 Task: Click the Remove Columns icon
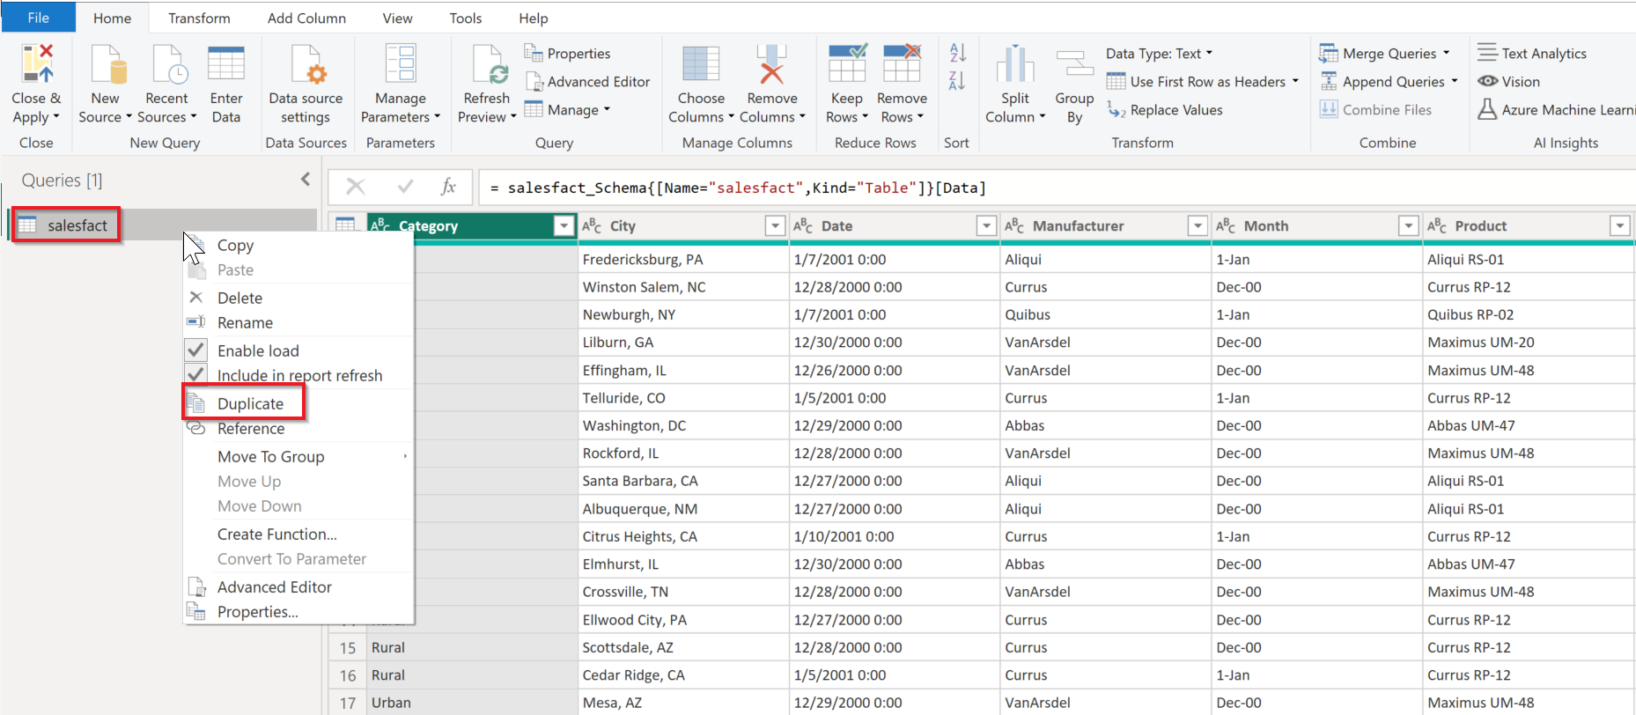[771, 64]
